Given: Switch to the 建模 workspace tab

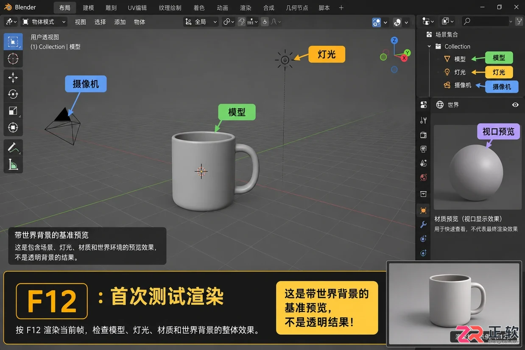Looking at the screenshot, I should coord(88,8).
